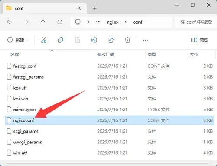Image resolution: width=217 pixels, height=166 pixels.
Task: Click the mime.types file icon
Action: pyautogui.click(x=9, y=109)
